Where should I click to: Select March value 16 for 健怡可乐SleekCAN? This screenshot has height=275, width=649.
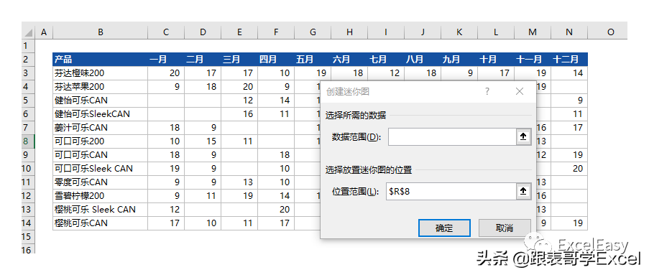(x=239, y=113)
